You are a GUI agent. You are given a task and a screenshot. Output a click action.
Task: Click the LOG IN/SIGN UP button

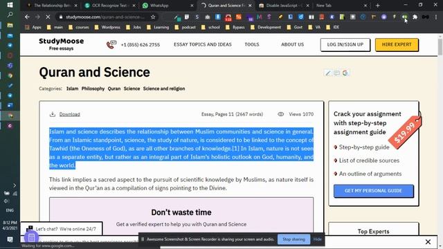[345, 44]
